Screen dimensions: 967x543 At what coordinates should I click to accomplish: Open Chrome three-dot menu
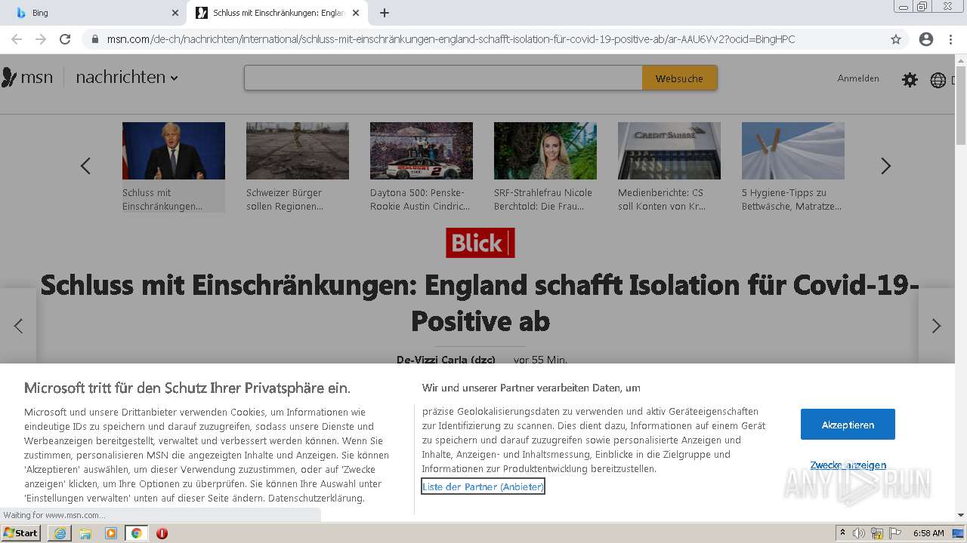(950, 39)
